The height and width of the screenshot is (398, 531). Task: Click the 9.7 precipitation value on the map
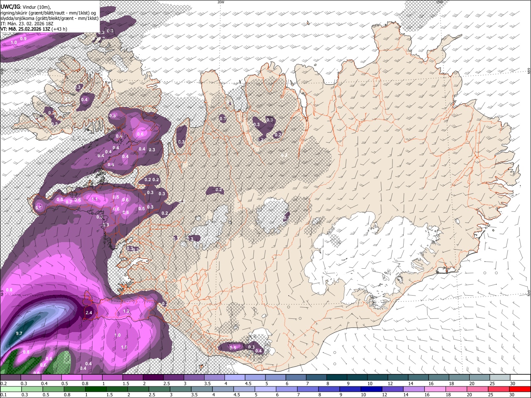(x=19, y=333)
